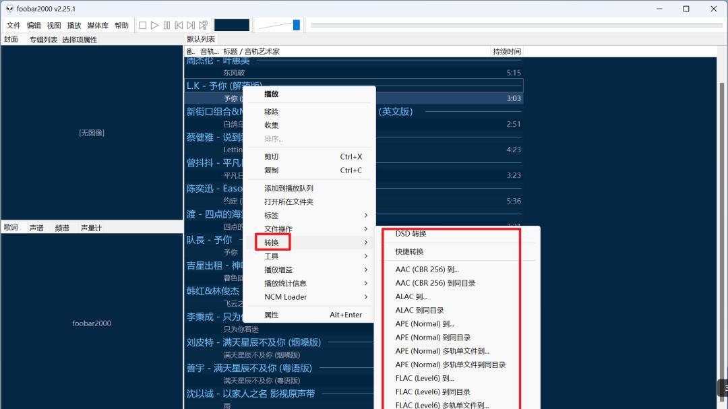Select the 东风破 track row

[354, 73]
